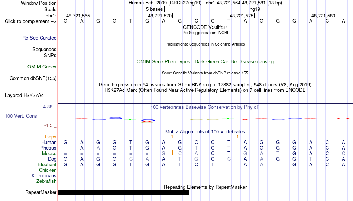Click the Scale label
Image resolution: width=353 pixels, height=201 pixels.
coord(51,9)
